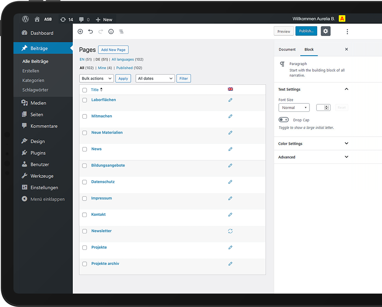
Task: Toggle the settings gear icon
Action: (x=326, y=31)
